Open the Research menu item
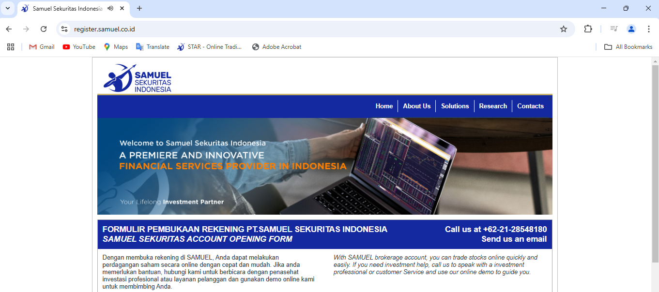This screenshot has width=659, height=292. pyautogui.click(x=493, y=106)
